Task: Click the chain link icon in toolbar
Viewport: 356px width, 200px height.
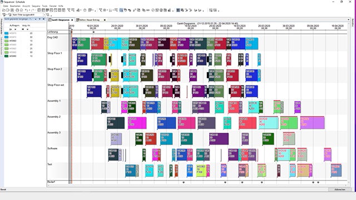Action: [x=148, y=10]
